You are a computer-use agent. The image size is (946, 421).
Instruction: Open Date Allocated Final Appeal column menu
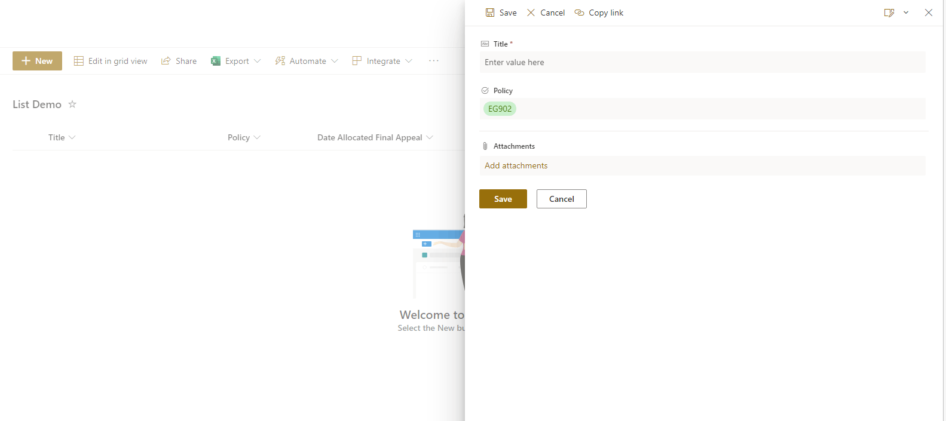pos(375,137)
